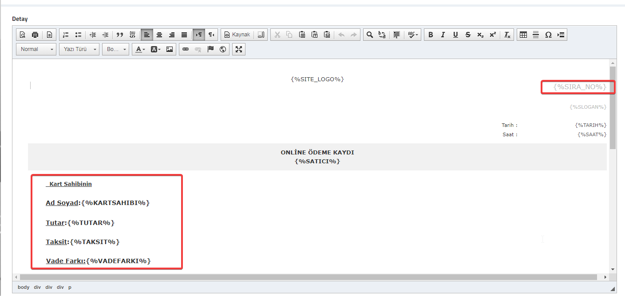Screen dimensions: 625x296
Task: Insert a table
Action: click(523, 35)
